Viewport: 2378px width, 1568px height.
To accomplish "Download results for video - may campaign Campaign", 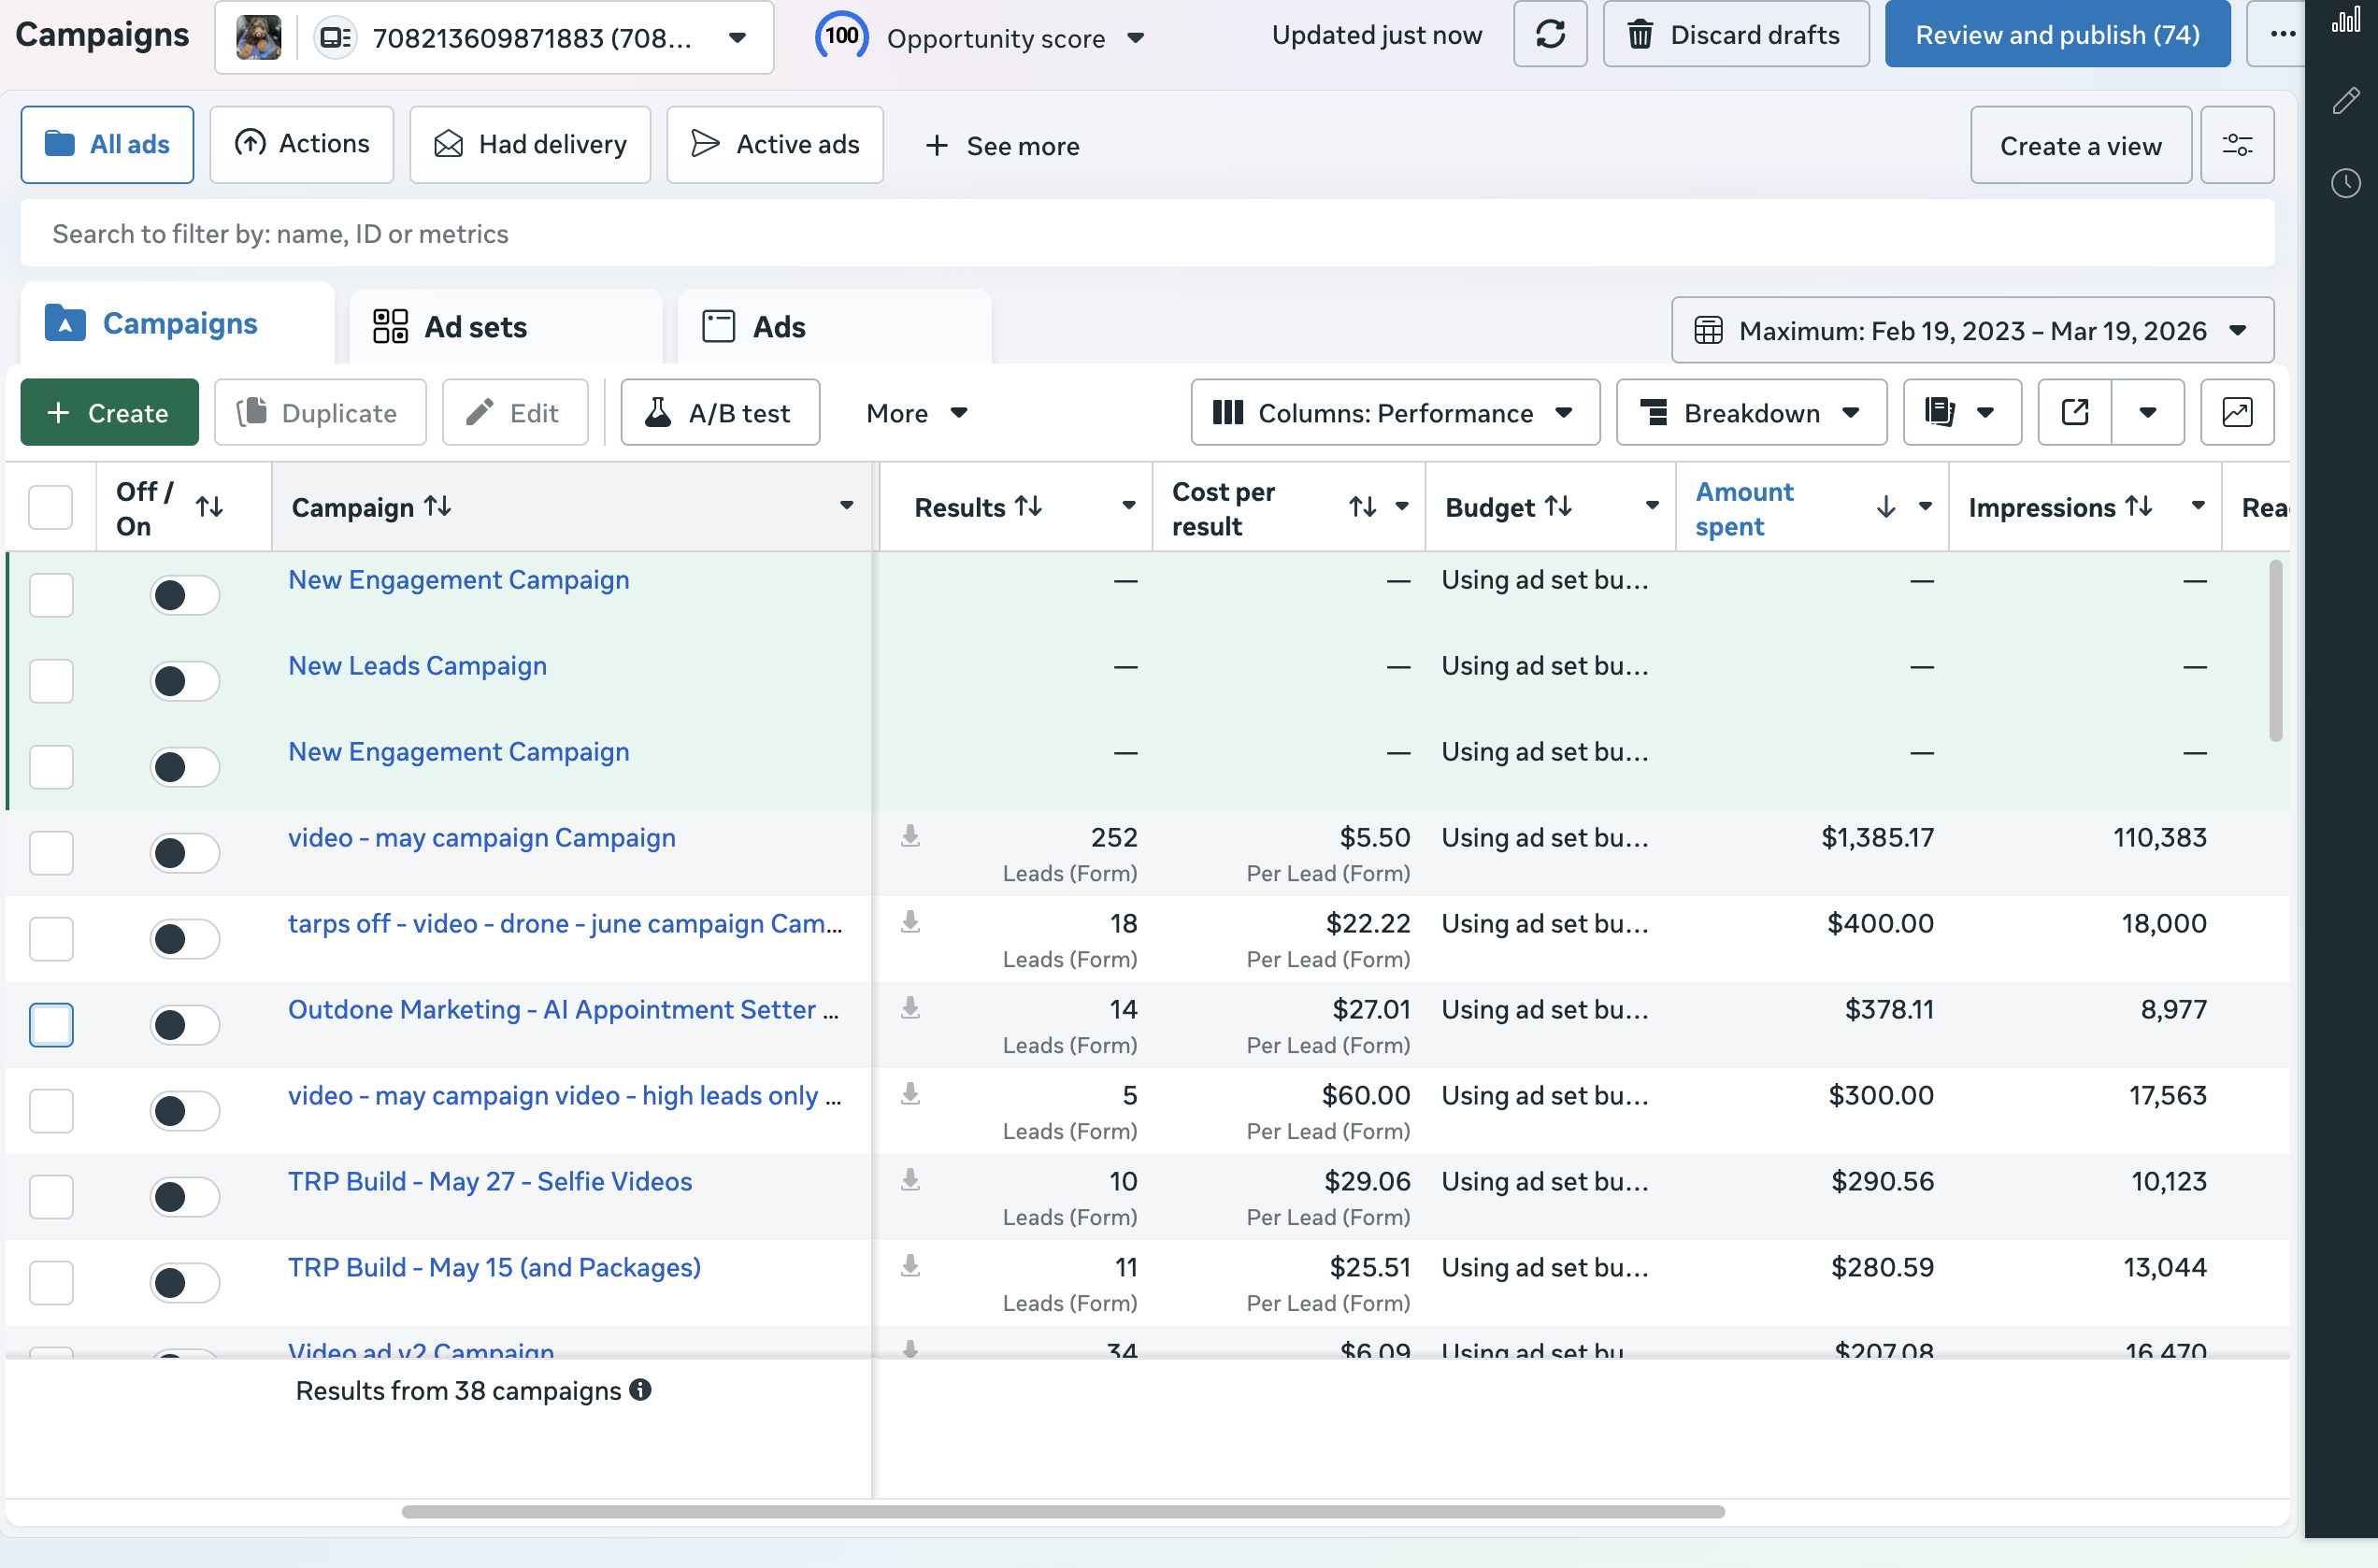I will (910, 838).
